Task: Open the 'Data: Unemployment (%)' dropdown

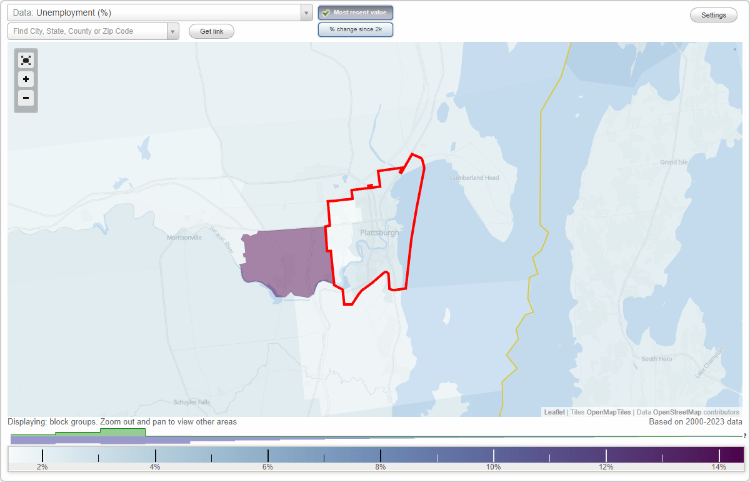Action: click(x=156, y=12)
